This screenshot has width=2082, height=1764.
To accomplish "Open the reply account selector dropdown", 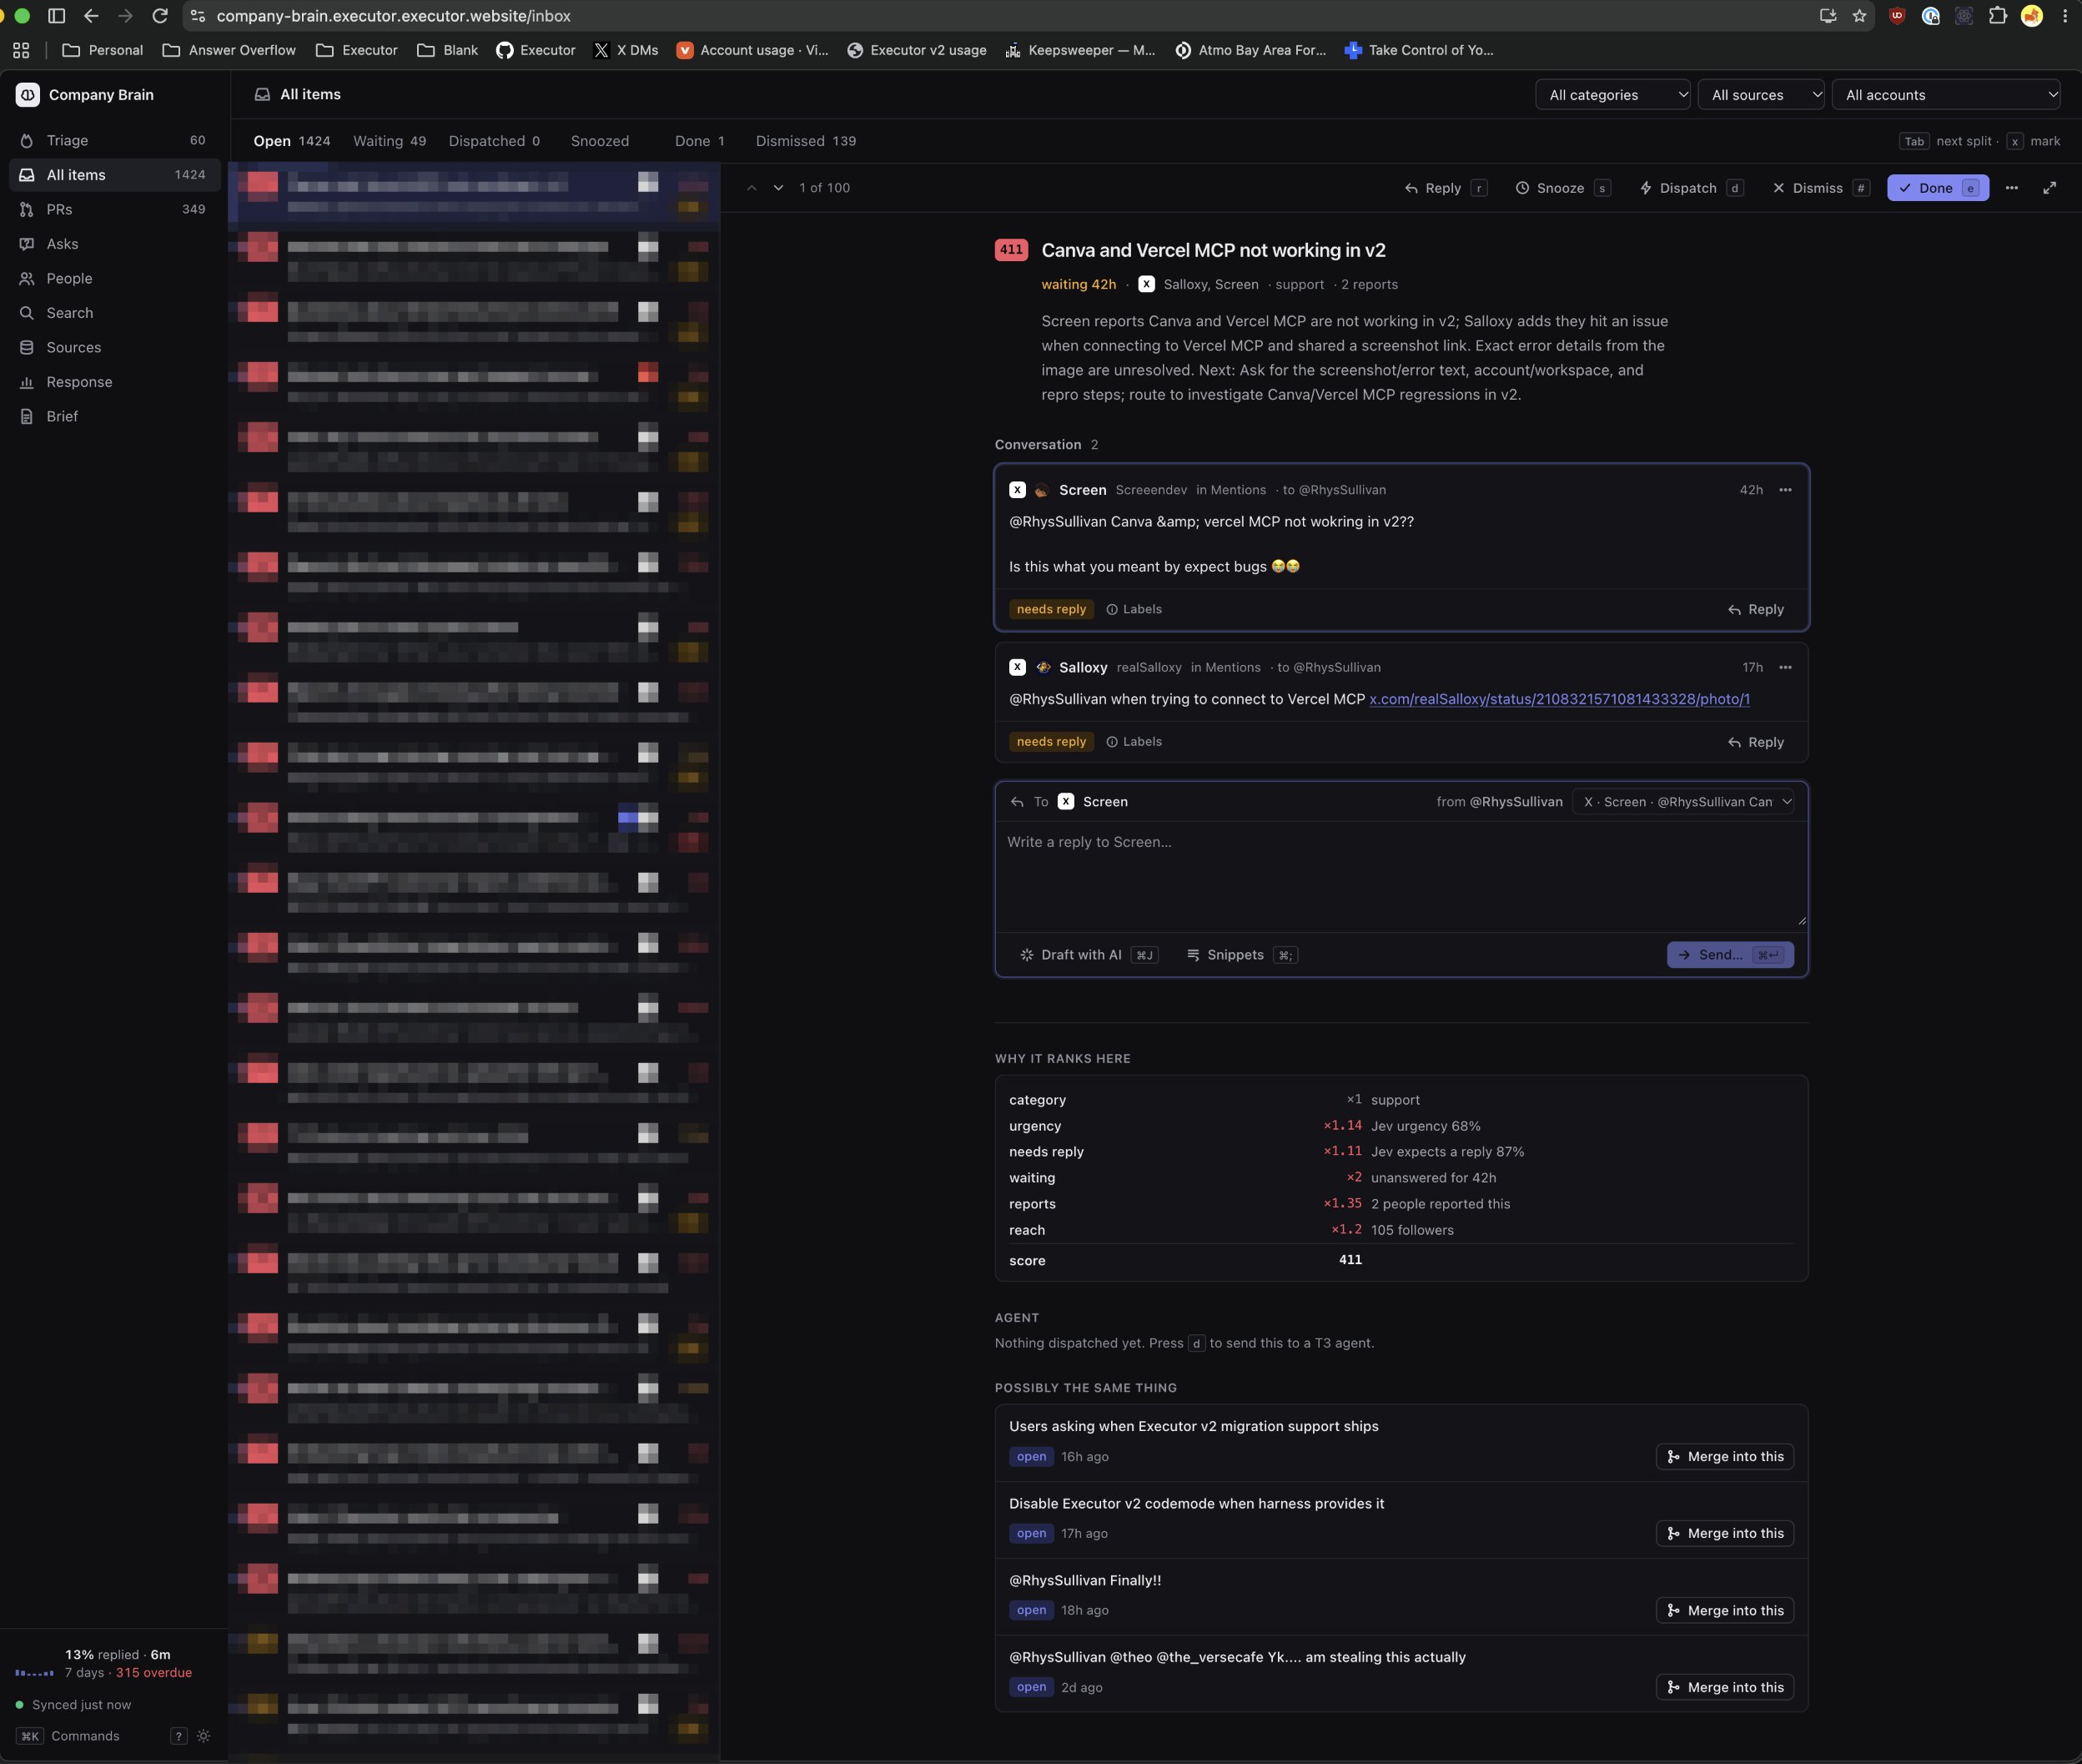I will [x=1685, y=802].
